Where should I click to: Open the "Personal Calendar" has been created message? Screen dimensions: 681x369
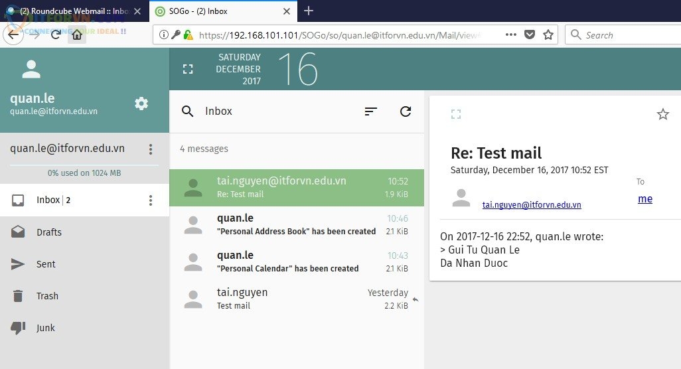click(296, 261)
